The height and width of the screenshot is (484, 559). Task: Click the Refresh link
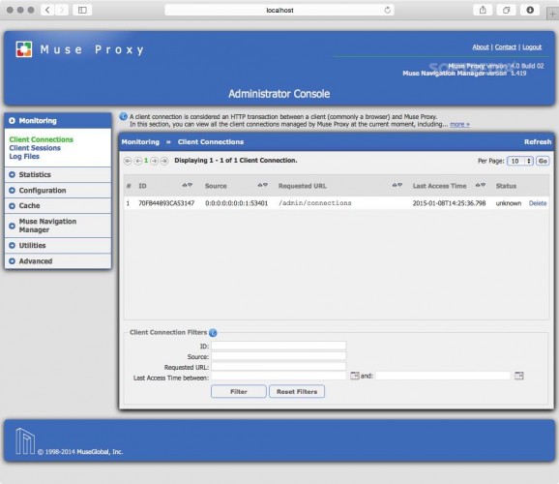coord(538,142)
